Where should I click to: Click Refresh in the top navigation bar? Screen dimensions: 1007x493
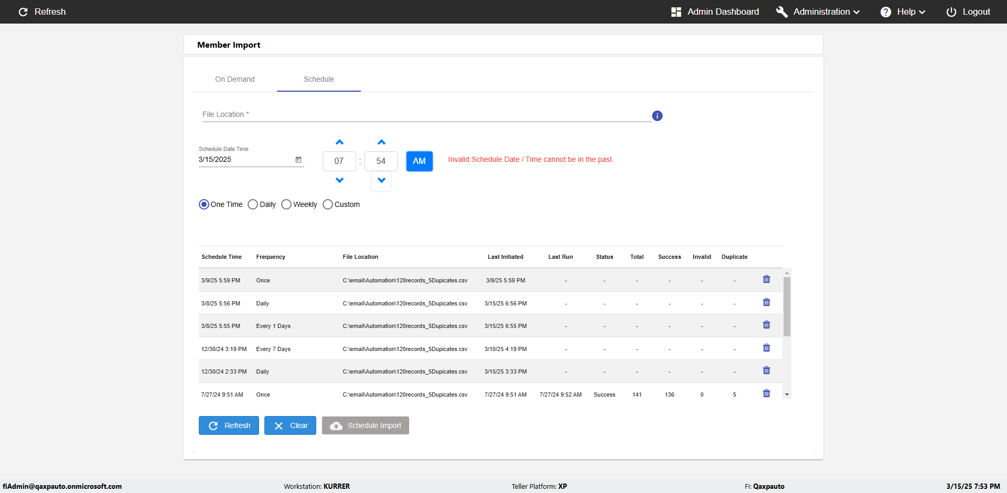[42, 12]
